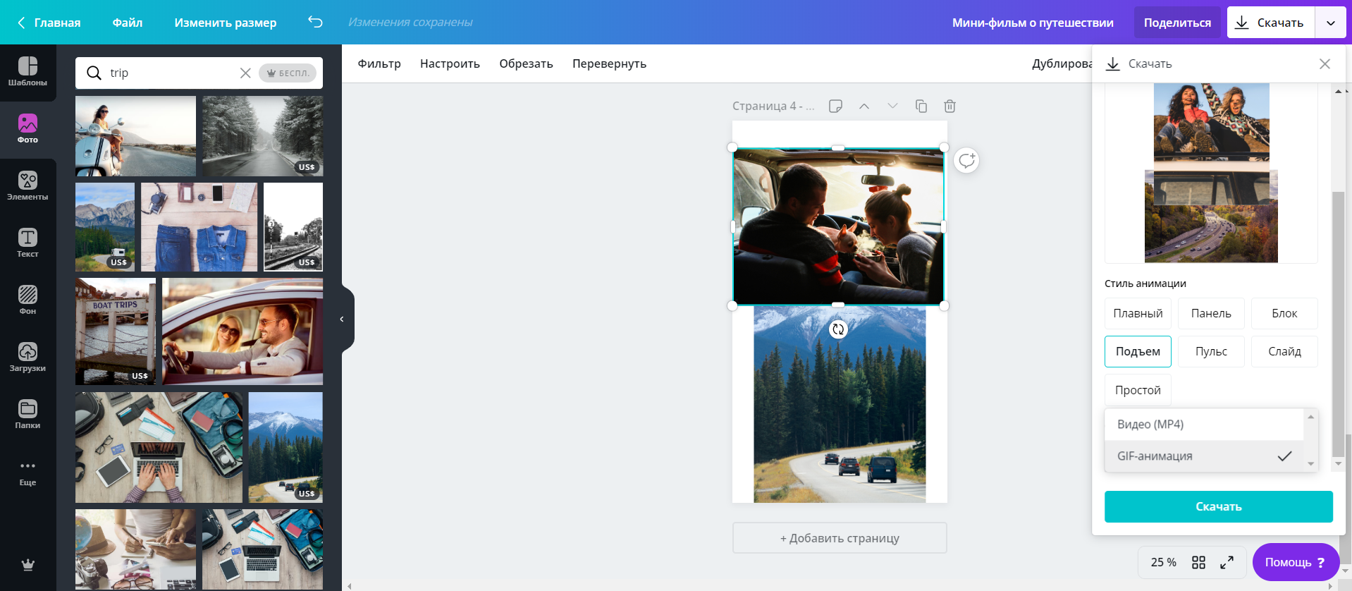Duplicate page with copy icon
This screenshot has width=1352, height=591.
tap(921, 106)
